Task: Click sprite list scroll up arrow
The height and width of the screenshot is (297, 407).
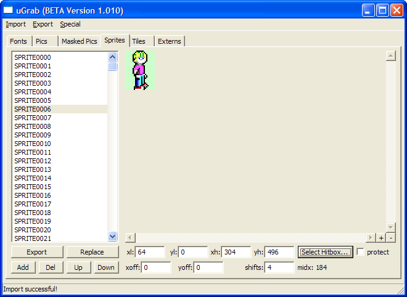Action: 113,57
